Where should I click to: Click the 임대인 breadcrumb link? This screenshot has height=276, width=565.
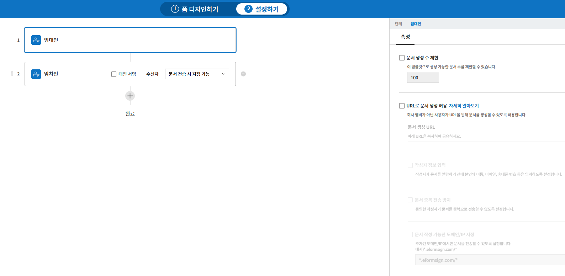[x=416, y=24]
